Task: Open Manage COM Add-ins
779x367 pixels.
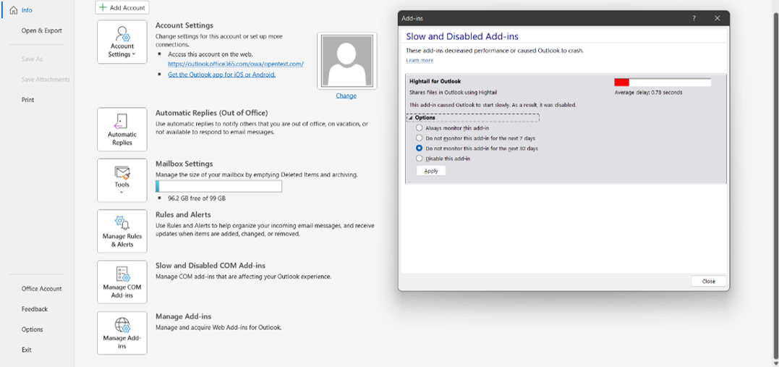Action: [122, 282]
